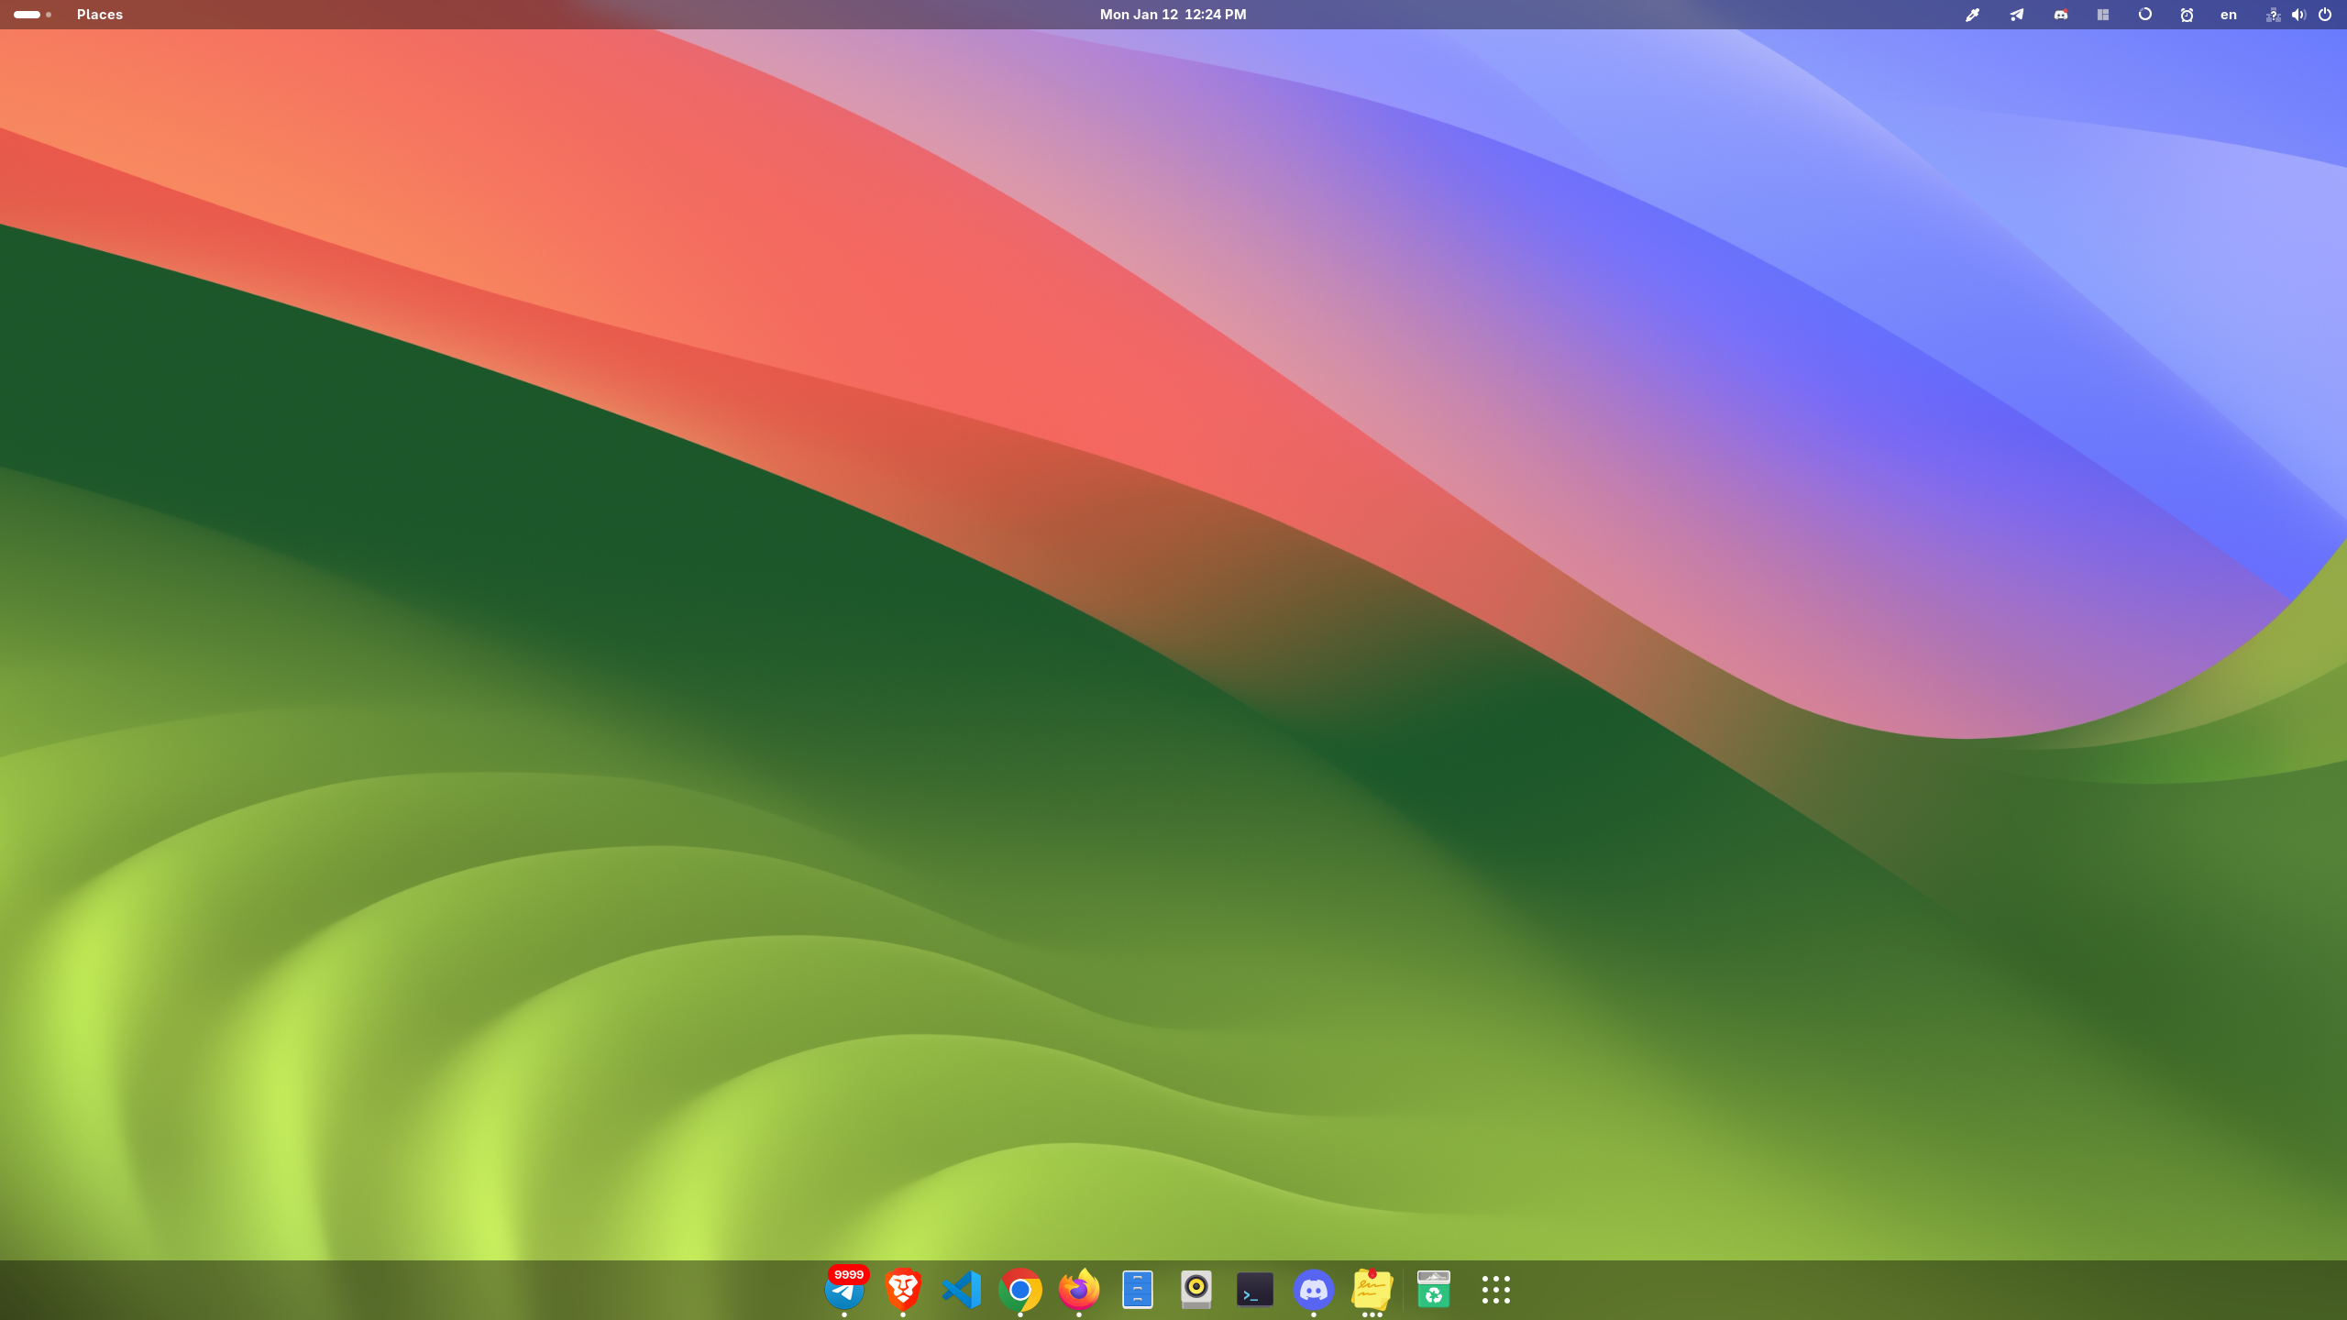
Task: Open the Trash in the dock
Action: click(x=1434, y=1290)
